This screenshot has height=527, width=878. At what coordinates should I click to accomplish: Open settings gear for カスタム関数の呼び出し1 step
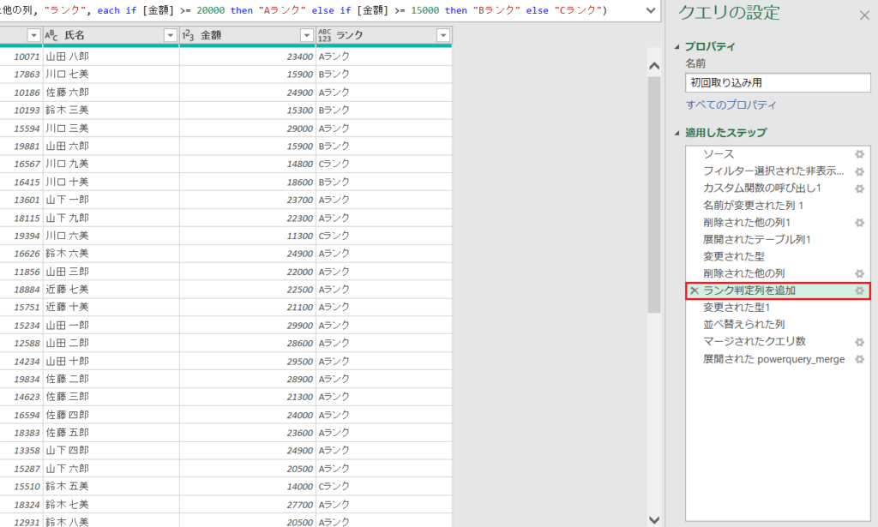tap(860, 186)
